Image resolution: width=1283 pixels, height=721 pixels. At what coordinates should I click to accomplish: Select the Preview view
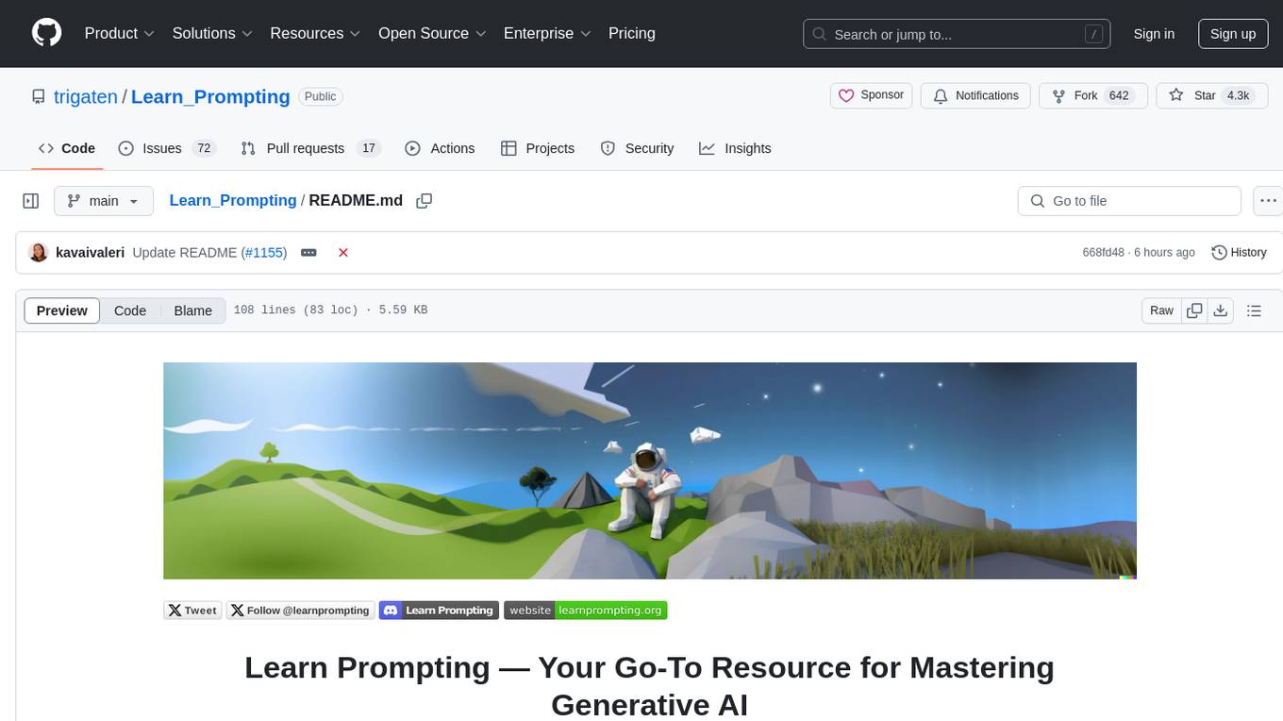point(62,310)
